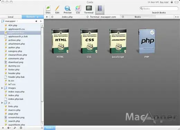Open the Terminal toolbar icon

pos(89,10)
